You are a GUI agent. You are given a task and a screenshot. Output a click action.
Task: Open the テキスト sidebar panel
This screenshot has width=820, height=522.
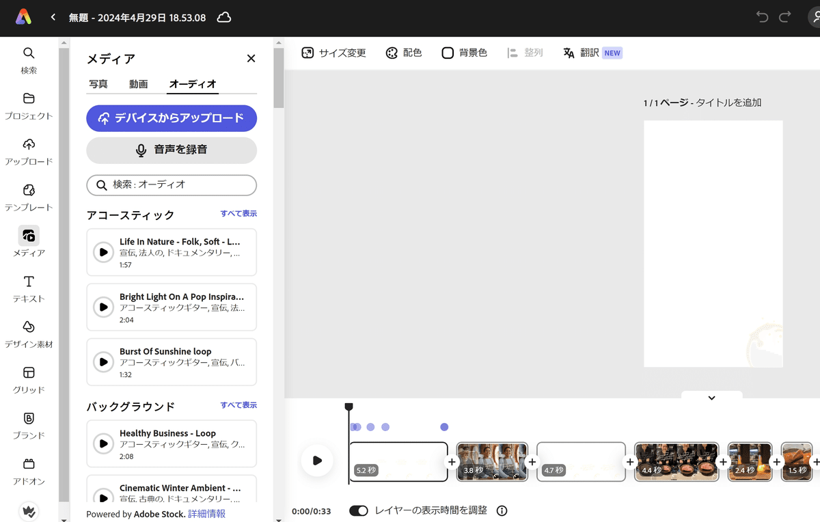[x=29, y=289]
